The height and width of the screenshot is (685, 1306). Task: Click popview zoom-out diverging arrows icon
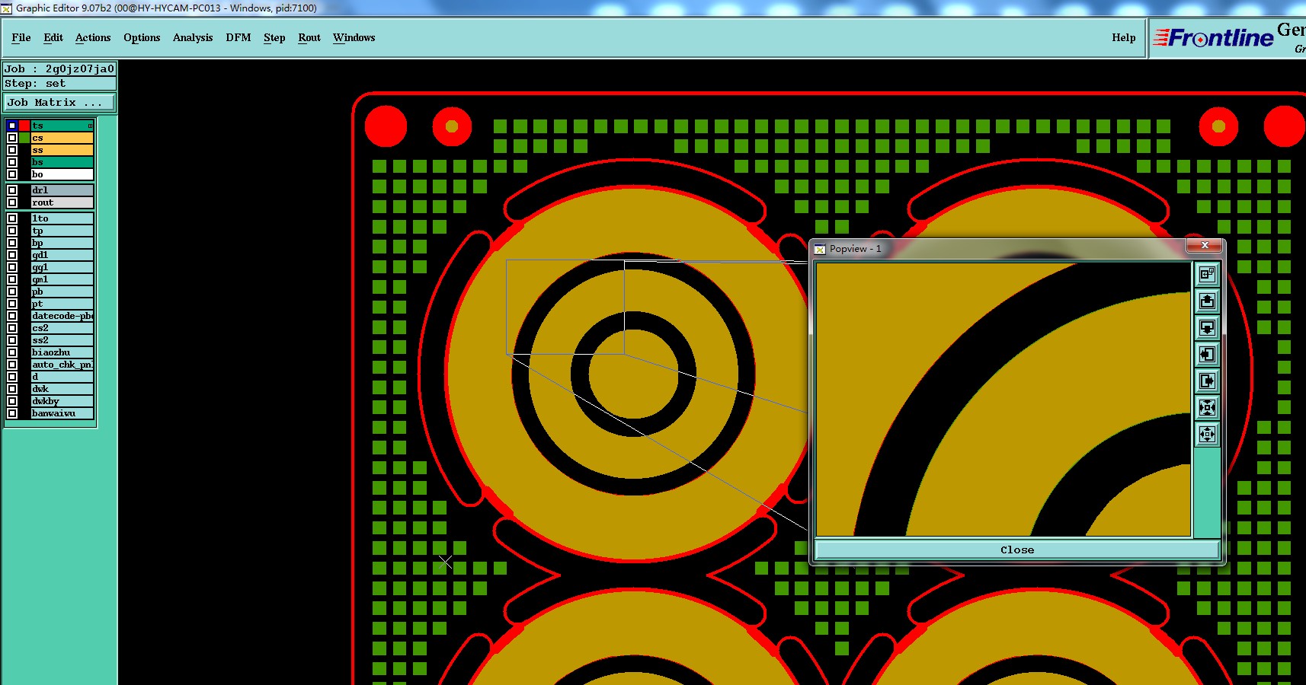[x=1207, y=434]
